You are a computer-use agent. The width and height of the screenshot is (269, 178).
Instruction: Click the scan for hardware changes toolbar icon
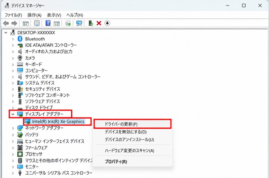68,23
